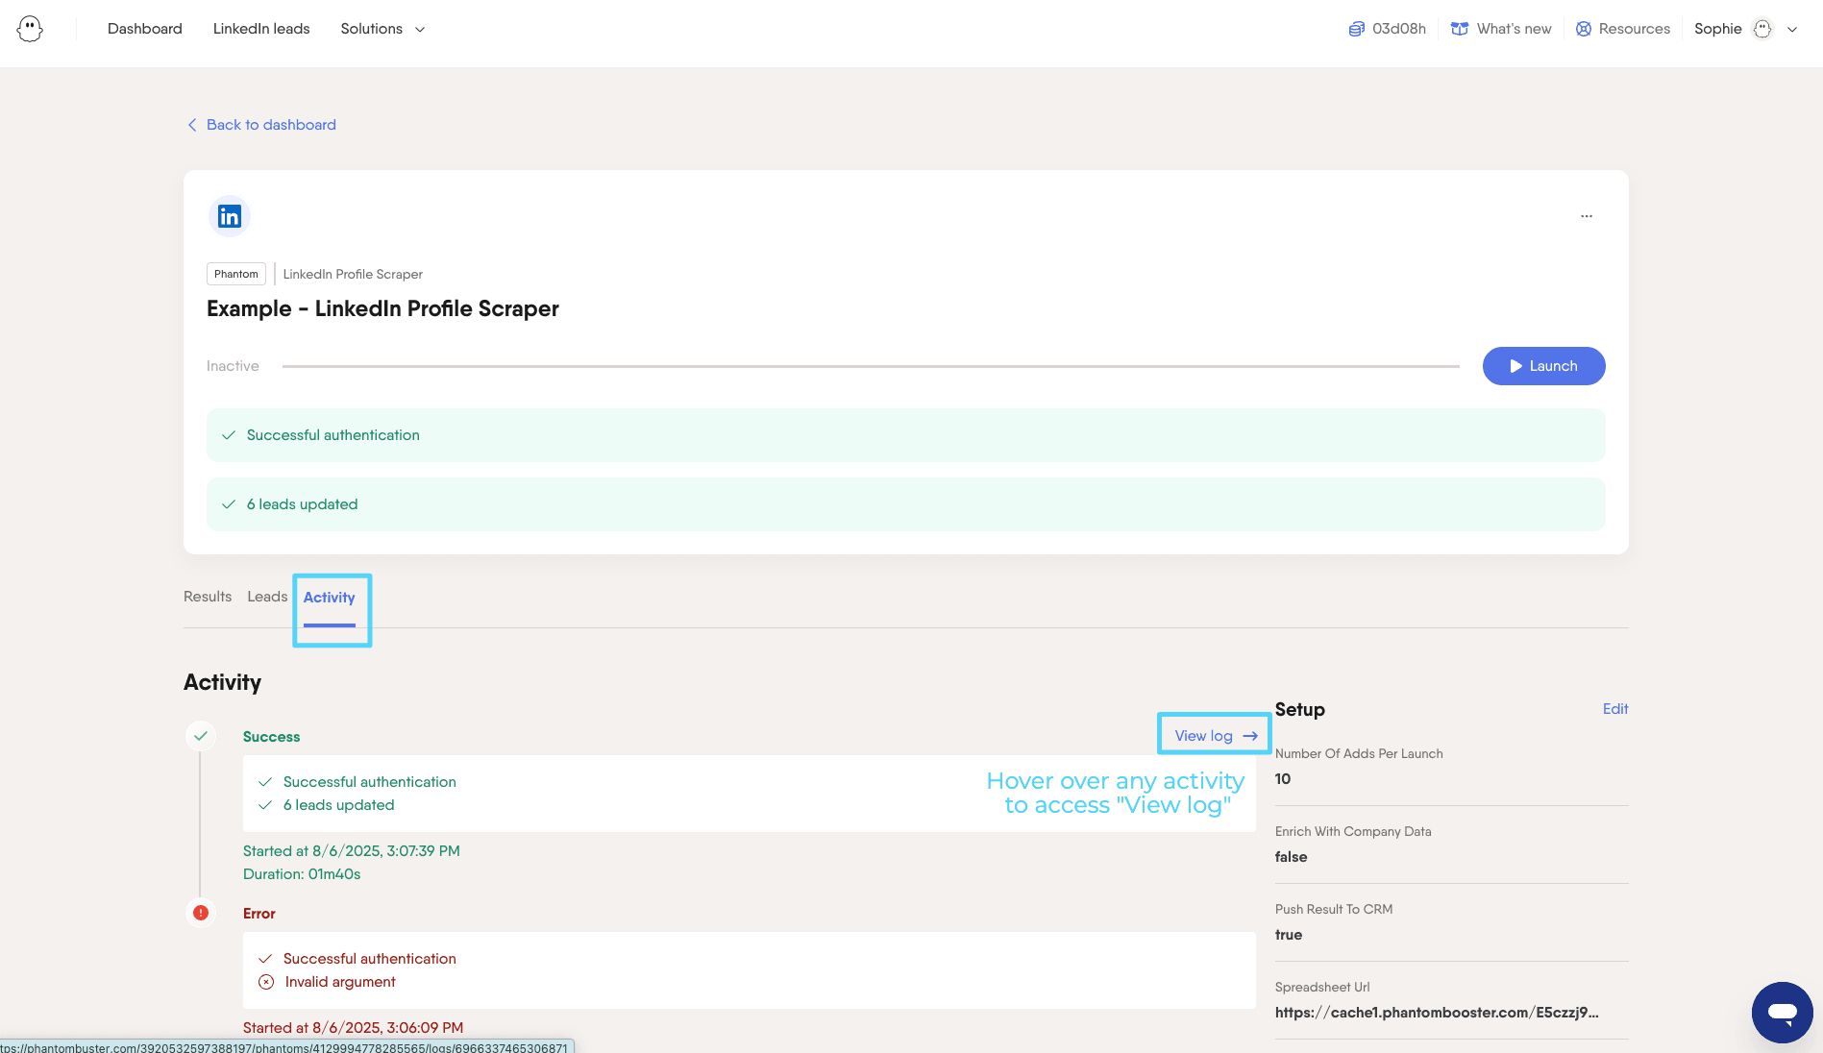Select the Activity tab

coord(330,598)
